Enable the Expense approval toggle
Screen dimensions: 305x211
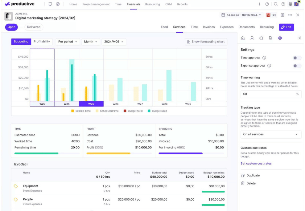pyautogui.click(x=297, y=66)
